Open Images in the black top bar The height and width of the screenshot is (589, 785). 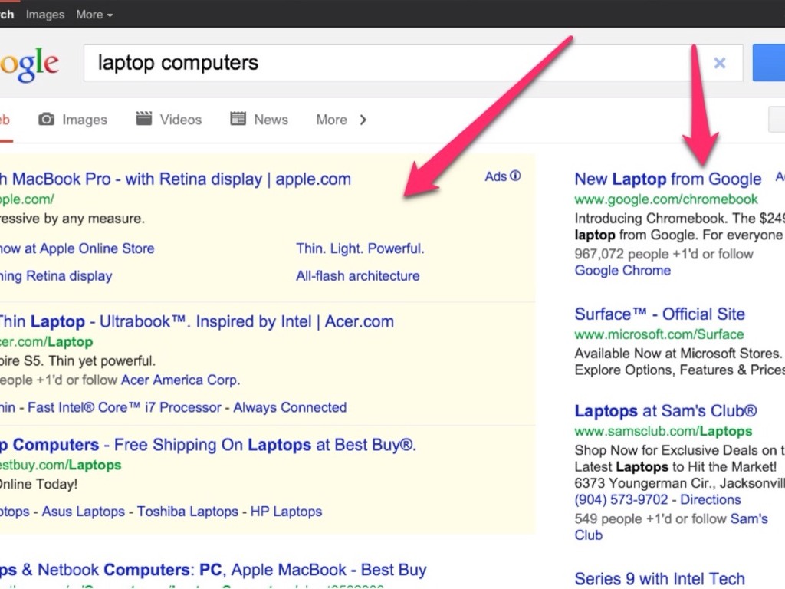click(x=45, y=15)
